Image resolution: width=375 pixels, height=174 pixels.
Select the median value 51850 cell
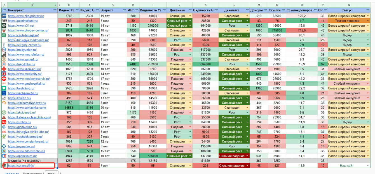coord(205,161)
